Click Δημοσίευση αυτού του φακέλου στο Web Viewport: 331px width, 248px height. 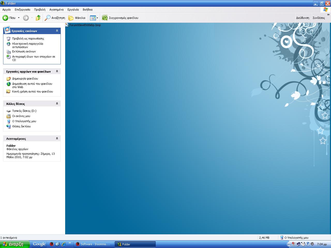(32, 85)
